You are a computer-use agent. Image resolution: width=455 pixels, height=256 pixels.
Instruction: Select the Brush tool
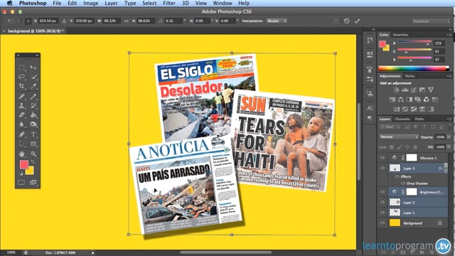tap(33, 97)
